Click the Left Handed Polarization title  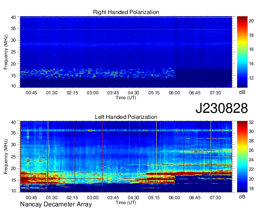coord(126,117)
